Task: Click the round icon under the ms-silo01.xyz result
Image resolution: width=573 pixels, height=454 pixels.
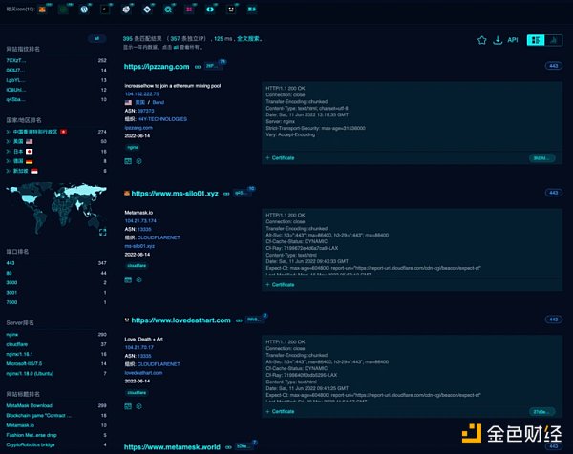Action: click(139, 280)
